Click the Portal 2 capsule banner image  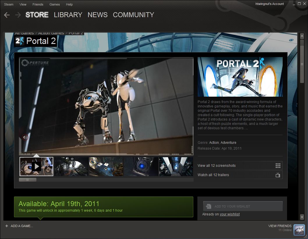click(240, 77)
